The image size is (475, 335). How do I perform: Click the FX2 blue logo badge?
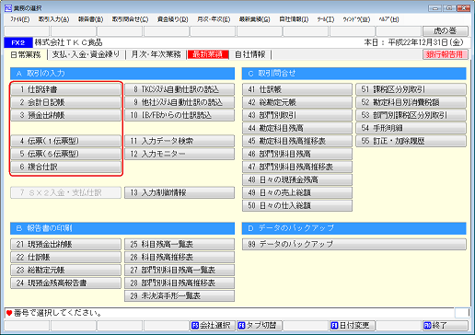(18, 42)
